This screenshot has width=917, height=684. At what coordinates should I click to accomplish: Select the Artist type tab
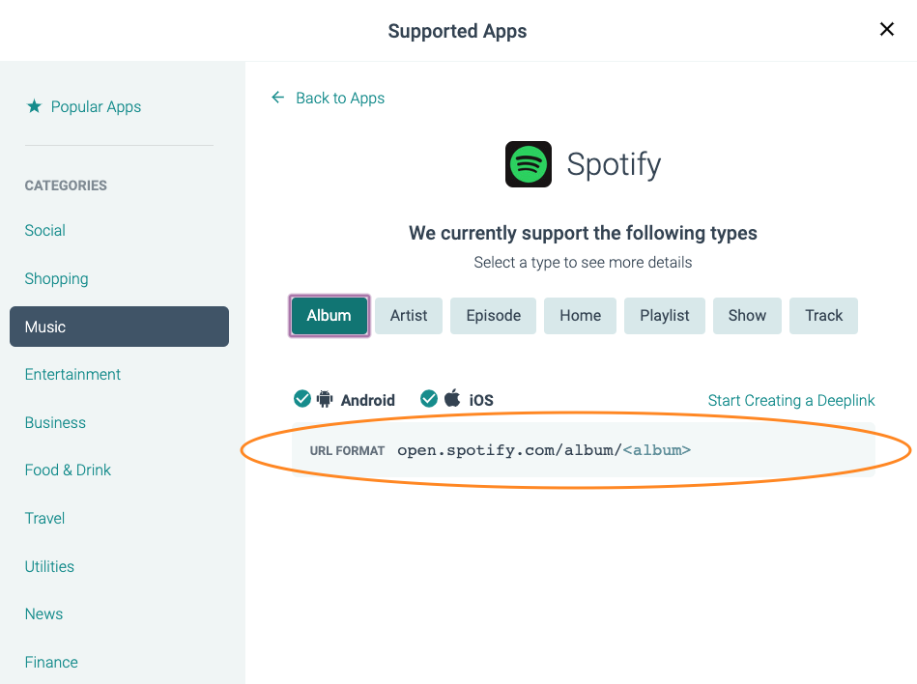409,316
